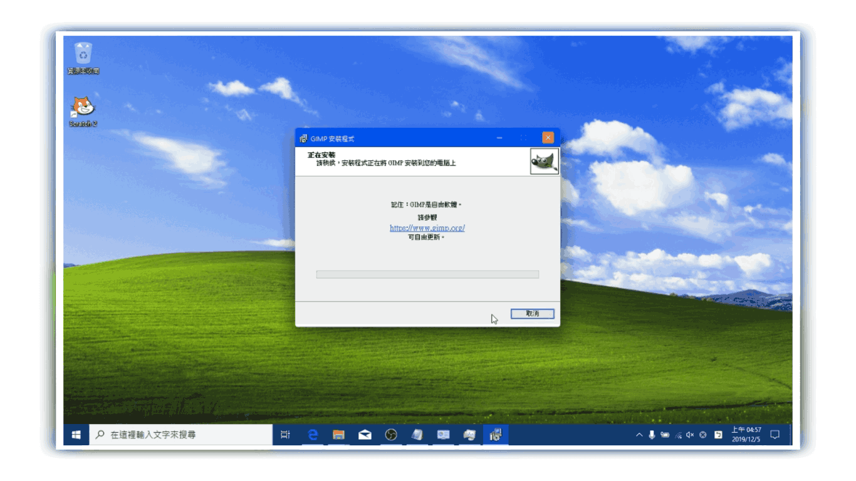This screenshot has height=481, width=856.
Task: Click the input method tray icon
Action: pyautogui.click(x=718, y=435)
